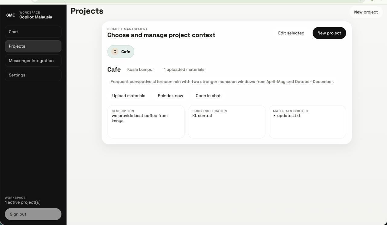This screenshot has height=225, width=387.
Task: Click the Business Location card
Action: tap(226, 122)
